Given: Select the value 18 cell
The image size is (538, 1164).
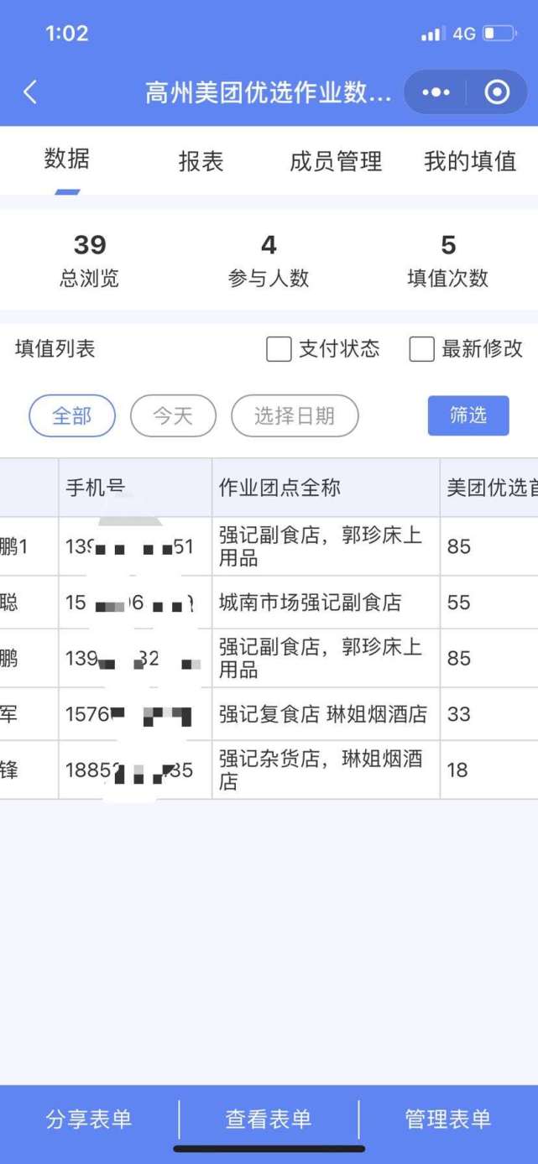Looking at the screenshot, I should (489, 770).
